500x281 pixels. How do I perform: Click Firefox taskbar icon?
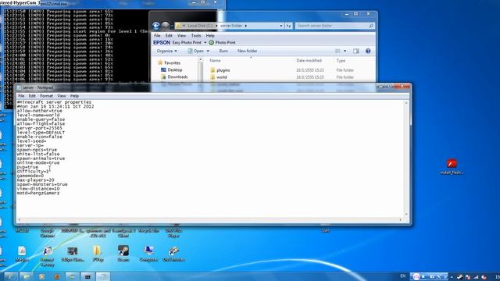click(x=57, y=276)
